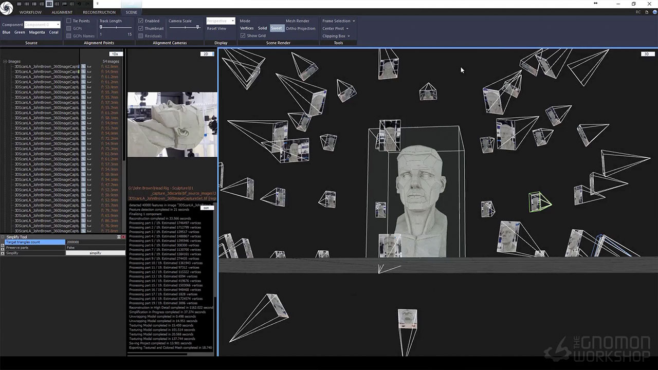Click the 1Ds view label badge
Screen dimensions: 658x370
coord(116,54)
